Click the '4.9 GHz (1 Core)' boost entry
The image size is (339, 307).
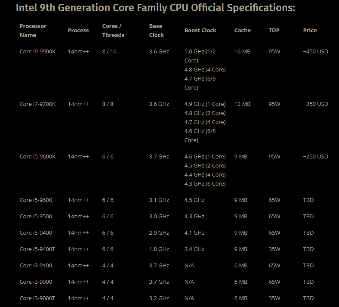point(205,104)
